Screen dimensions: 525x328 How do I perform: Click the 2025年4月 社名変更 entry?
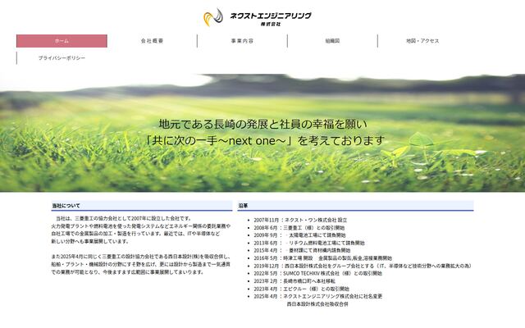click(317, 297)
